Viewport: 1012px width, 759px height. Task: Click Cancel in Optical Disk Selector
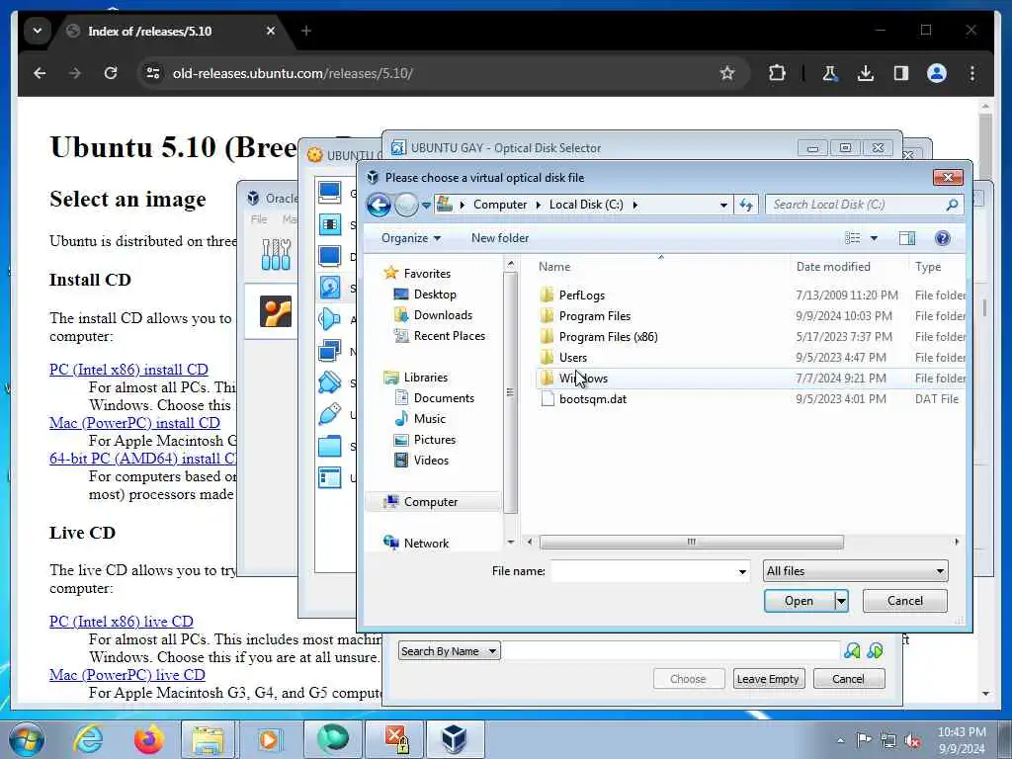848,679
